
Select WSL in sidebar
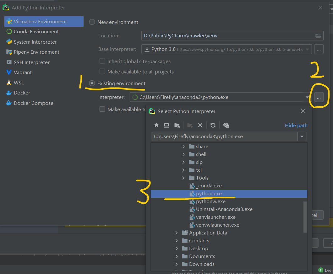pyautogui.click(x=44, y=83)
